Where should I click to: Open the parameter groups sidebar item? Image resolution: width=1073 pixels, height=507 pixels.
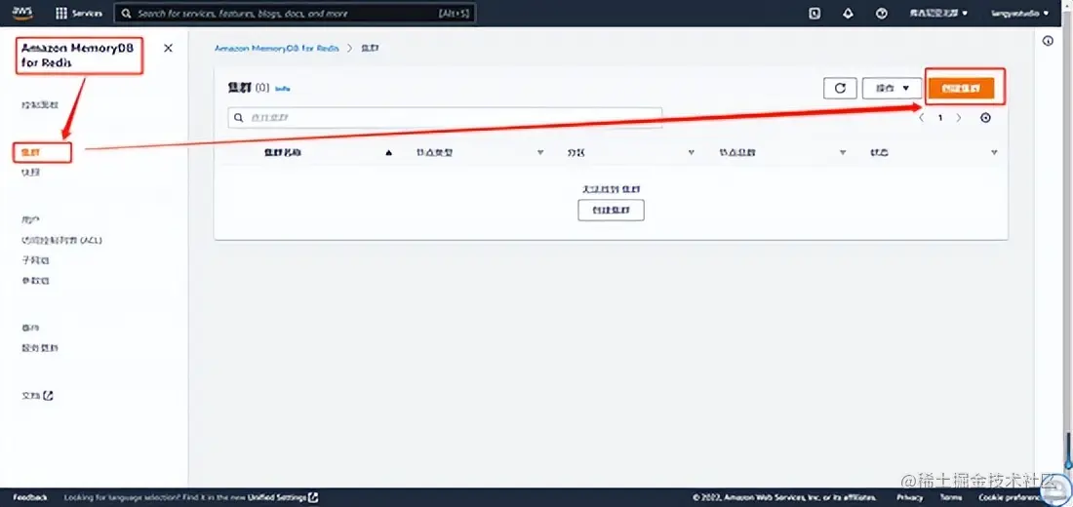pos(35,281)
